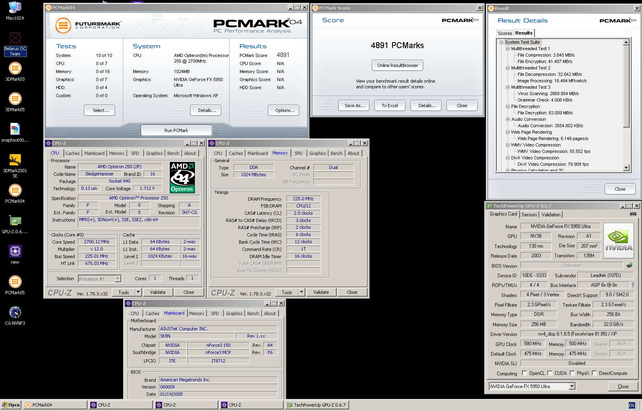This screenshot has width=642, height=411.
Task: Click Validate in the CPU-Z CPU window
Action: tap(158, 292)
